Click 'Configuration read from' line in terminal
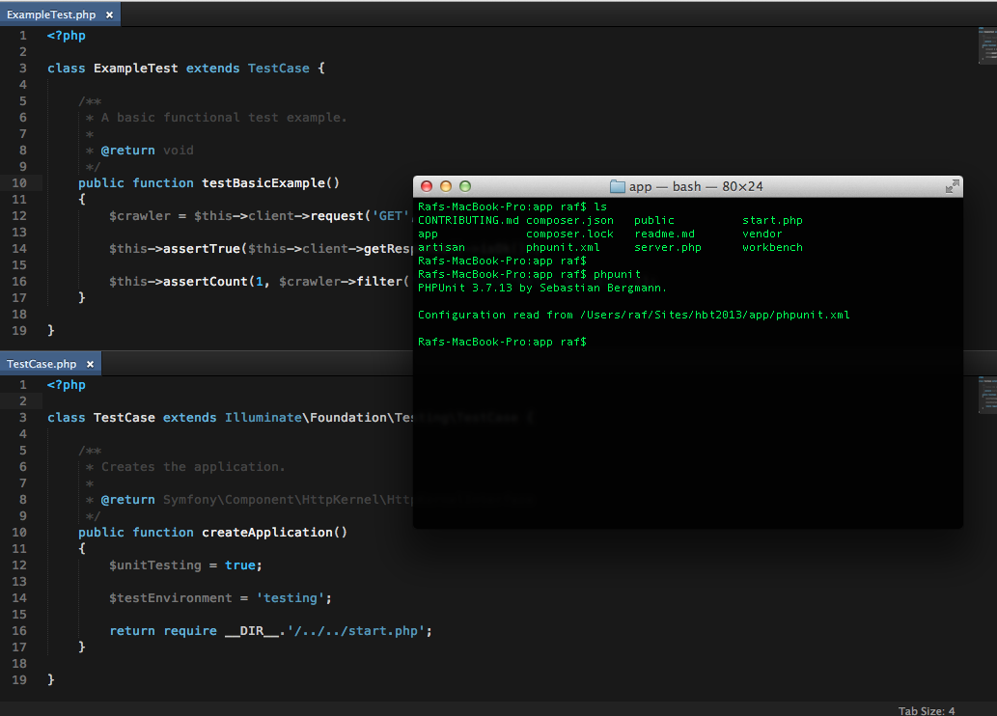Image resolution: width=997 pixels, height=716 pixels. tap(633, 315)
